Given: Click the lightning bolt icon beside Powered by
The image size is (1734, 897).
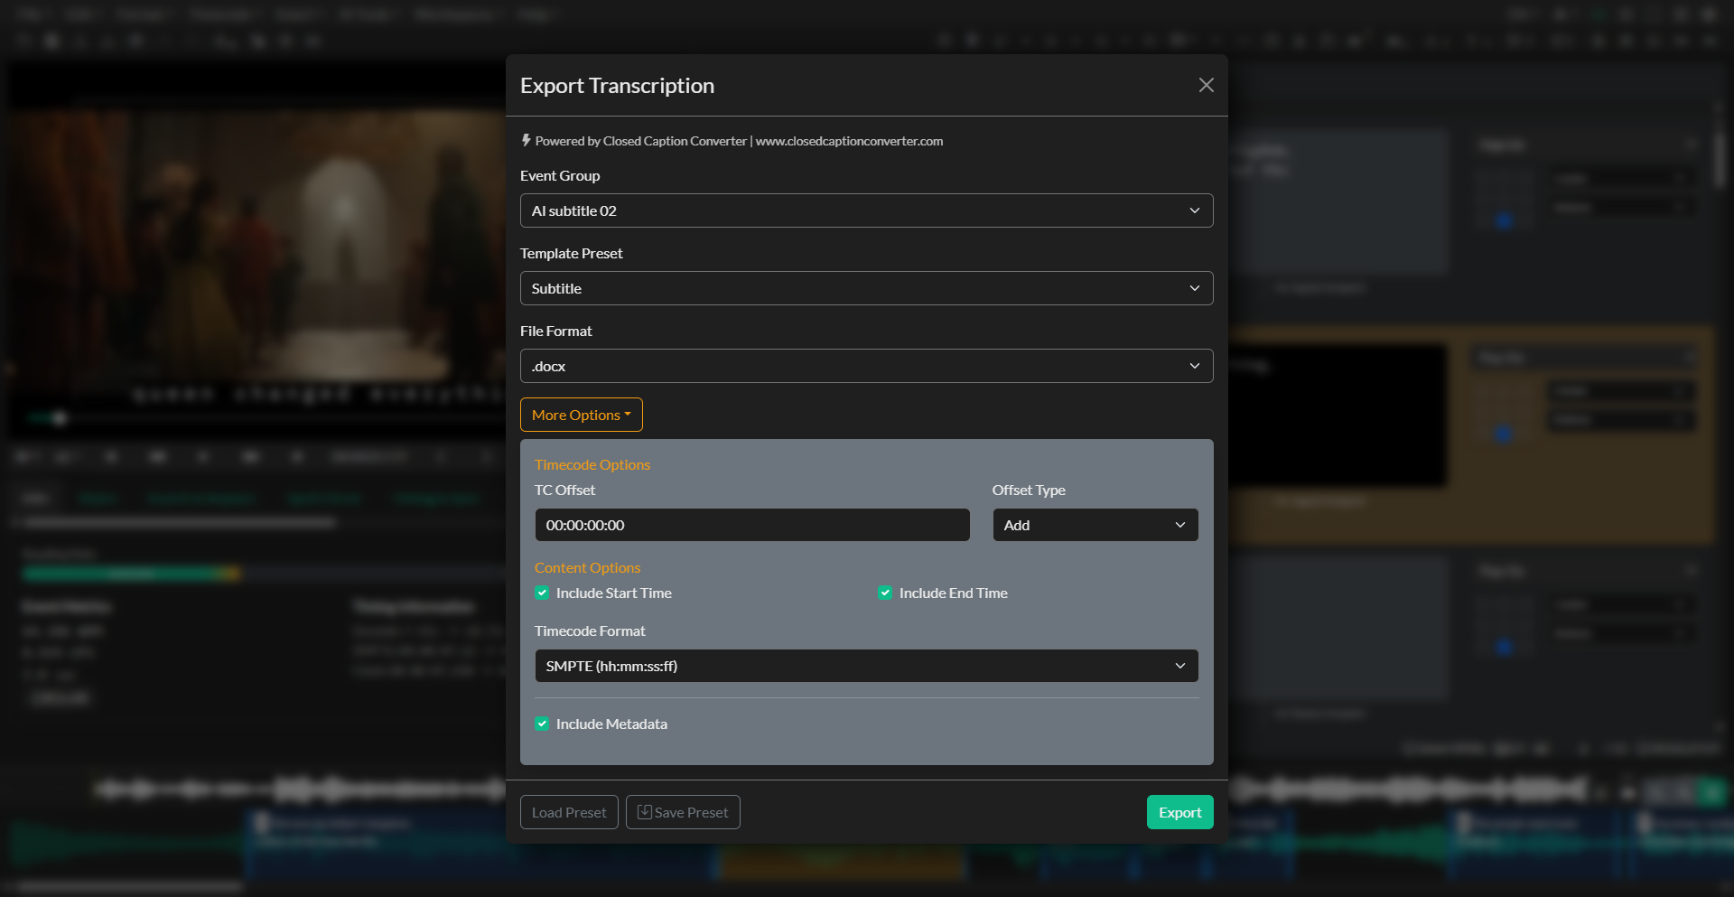Looking at the screenshot, I should click(x=527, y=141).
